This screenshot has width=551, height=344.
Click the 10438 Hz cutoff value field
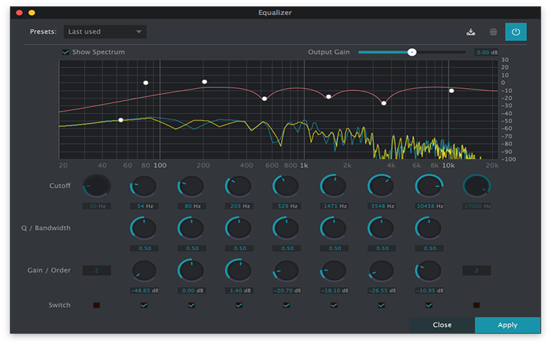[x=429, y=206]
